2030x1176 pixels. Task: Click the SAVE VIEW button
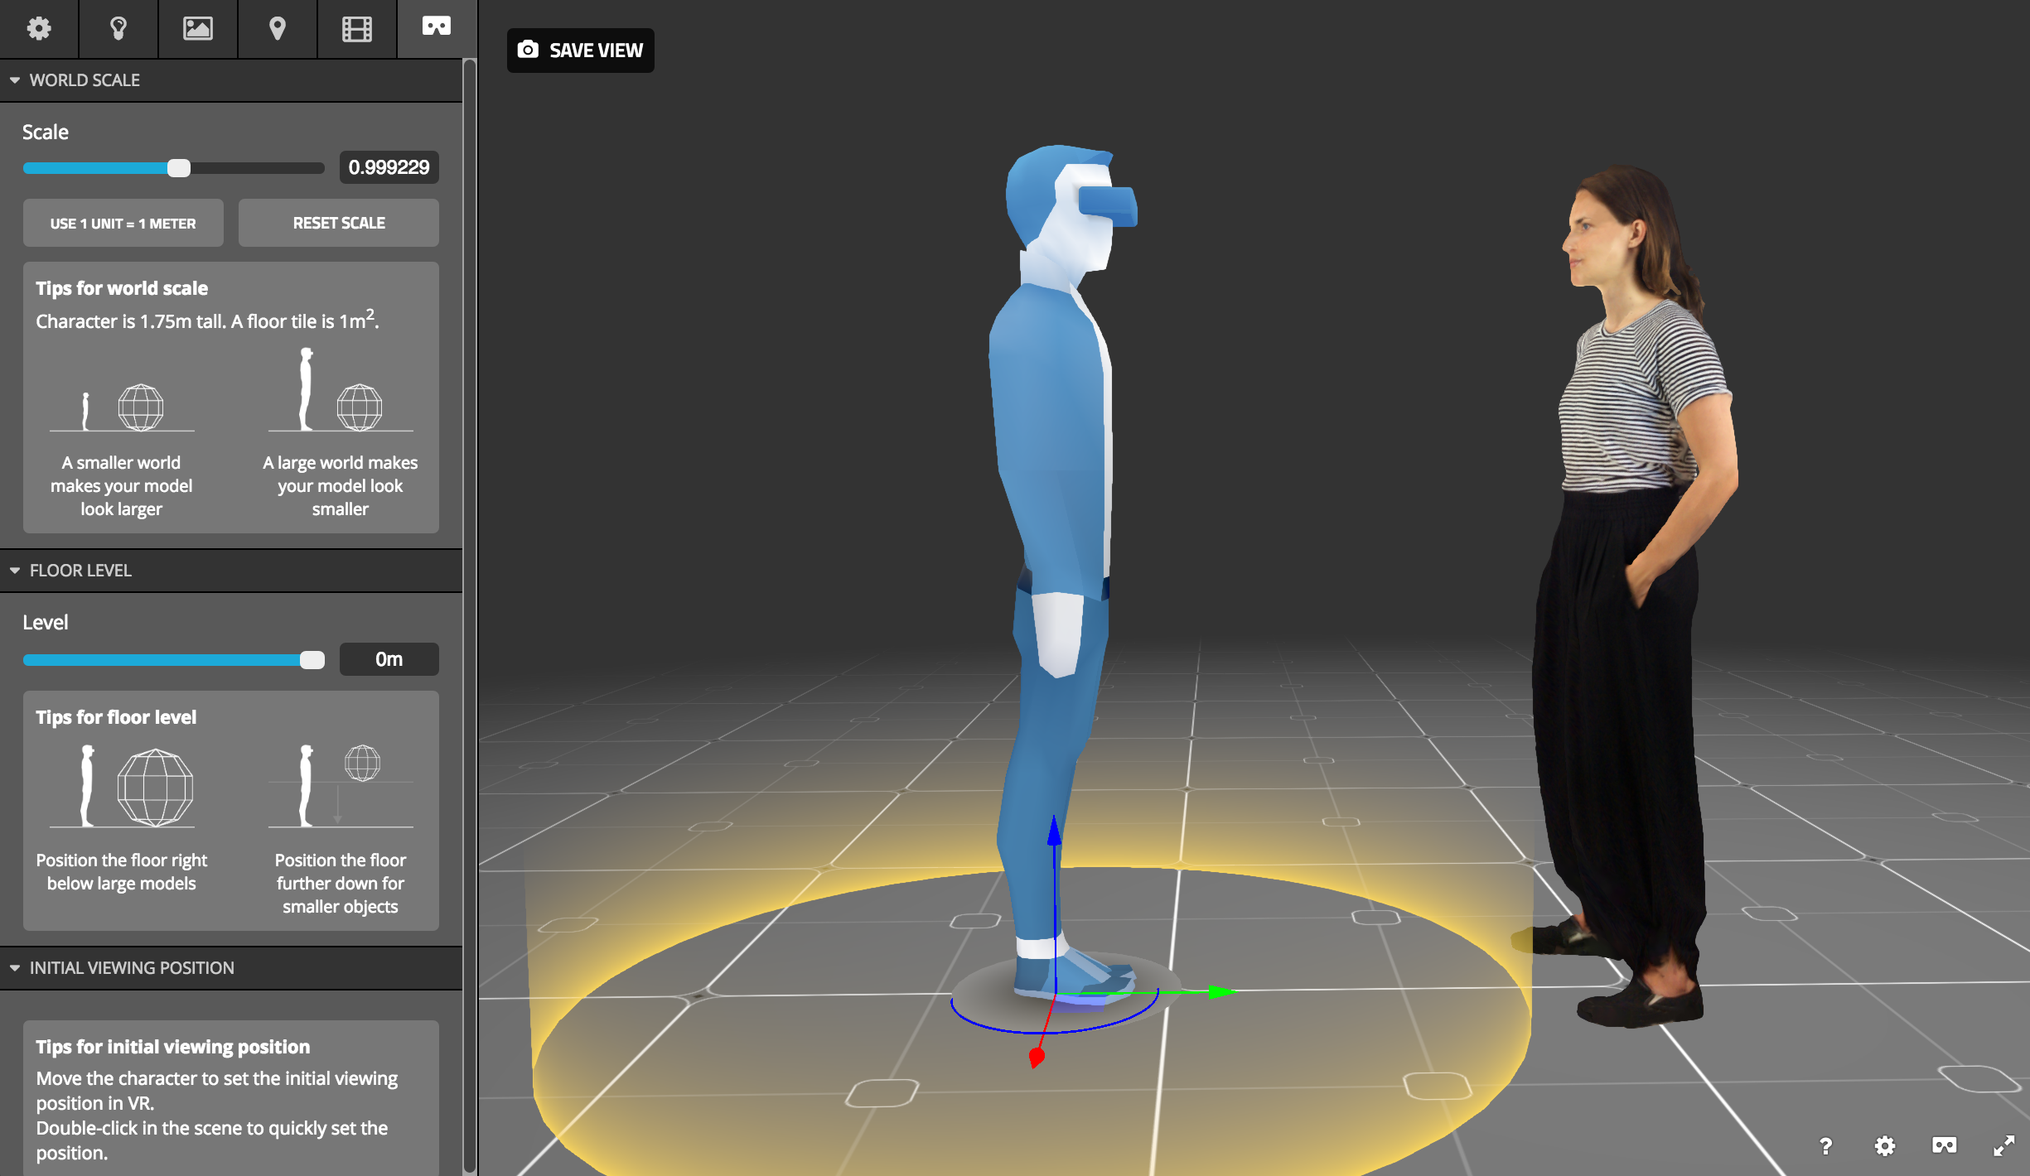pos(580,50)
